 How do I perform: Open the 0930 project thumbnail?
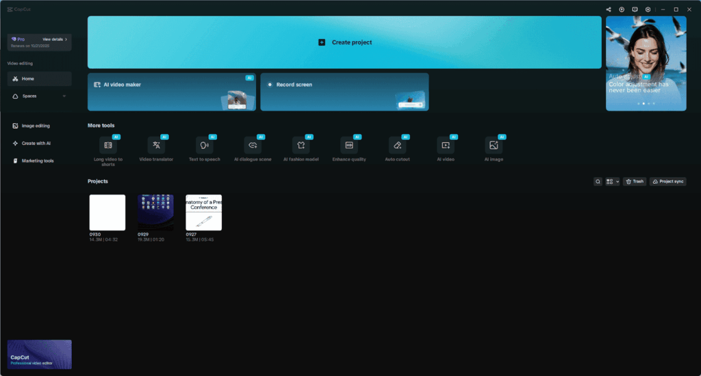[x=107, y=213]
